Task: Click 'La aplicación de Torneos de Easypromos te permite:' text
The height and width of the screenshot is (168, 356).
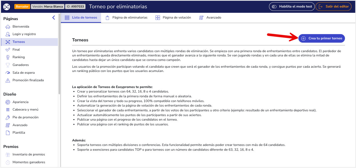Action: point(112,87)
